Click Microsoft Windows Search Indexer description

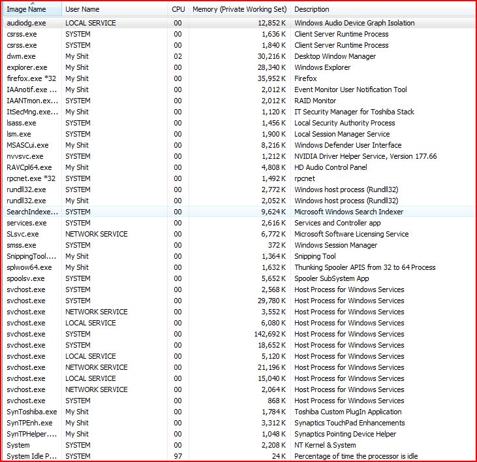348,212
